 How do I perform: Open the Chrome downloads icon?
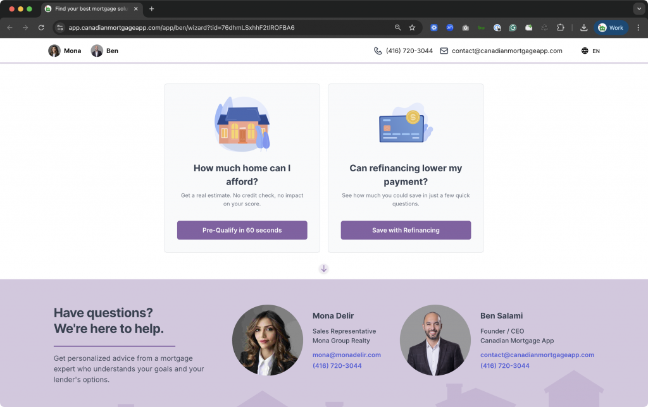[x=583, y=28]
